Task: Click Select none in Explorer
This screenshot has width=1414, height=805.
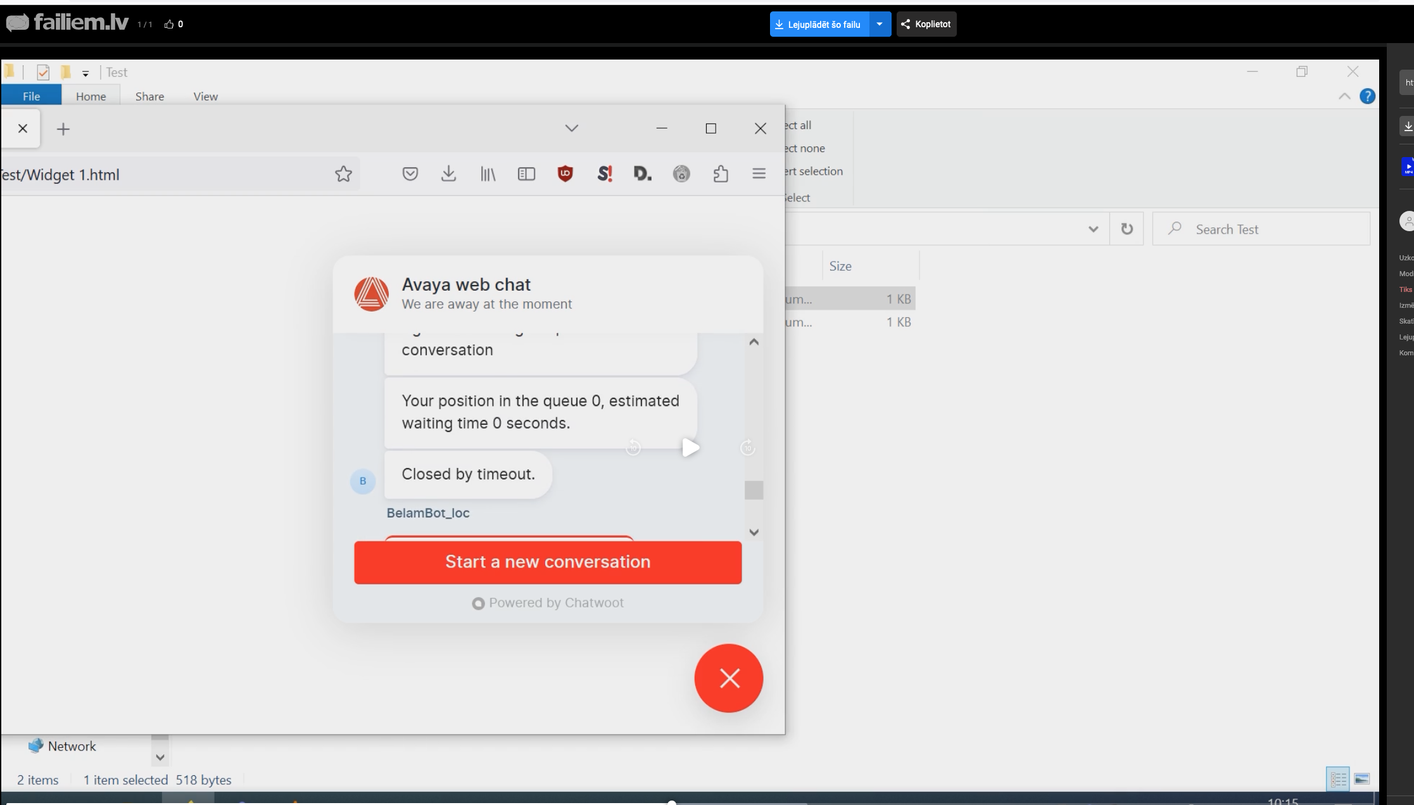Action: pyautogui.click(x=804, y=148)
